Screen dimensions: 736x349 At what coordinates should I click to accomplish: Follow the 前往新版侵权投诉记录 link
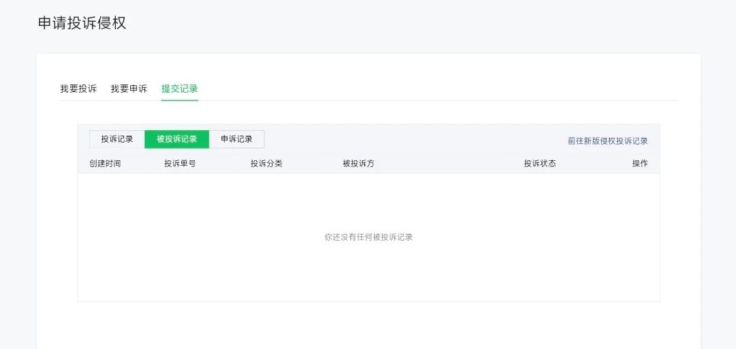(x=607, y=141)
